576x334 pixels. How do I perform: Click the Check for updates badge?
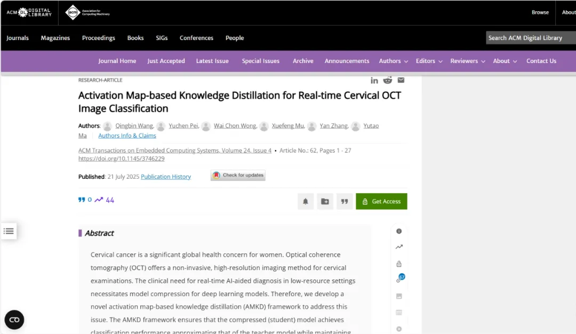238,175
